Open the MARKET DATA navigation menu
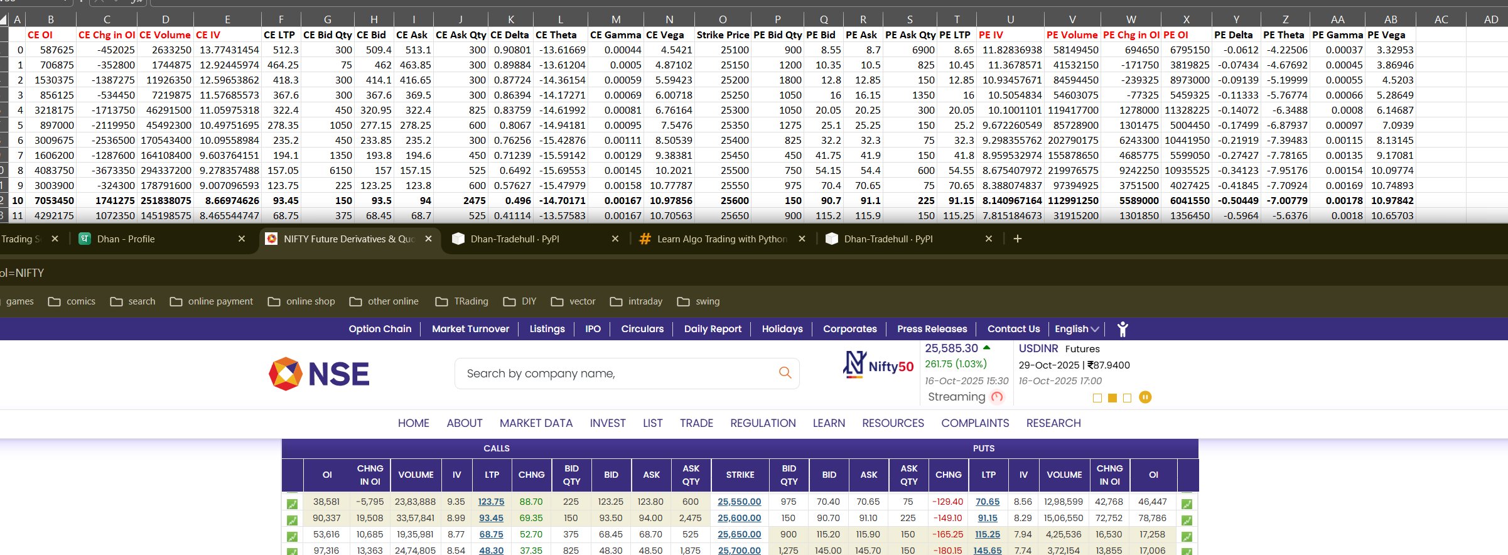Viewport: 1508px width, 555px height. pos(536,423)
